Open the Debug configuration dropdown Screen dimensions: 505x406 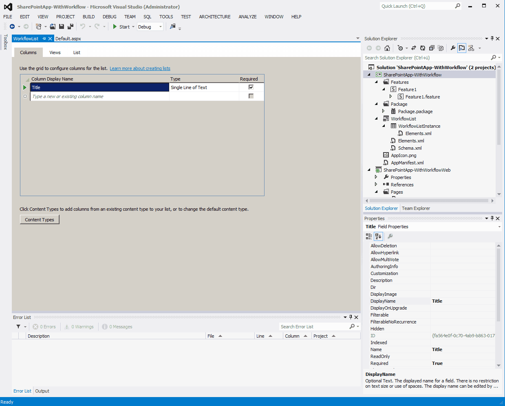coord(161,27)
